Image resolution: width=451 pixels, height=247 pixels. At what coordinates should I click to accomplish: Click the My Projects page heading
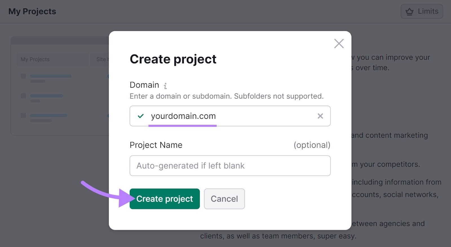click(x=32, y=12)
